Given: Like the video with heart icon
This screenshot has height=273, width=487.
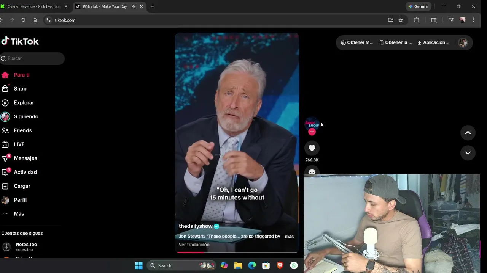Looking at the screenshot, I should [312, 148].
